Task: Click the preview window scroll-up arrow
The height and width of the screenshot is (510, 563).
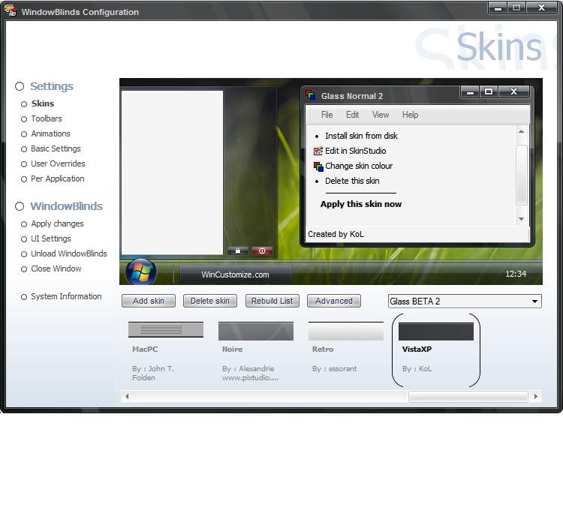Action: 522,131
